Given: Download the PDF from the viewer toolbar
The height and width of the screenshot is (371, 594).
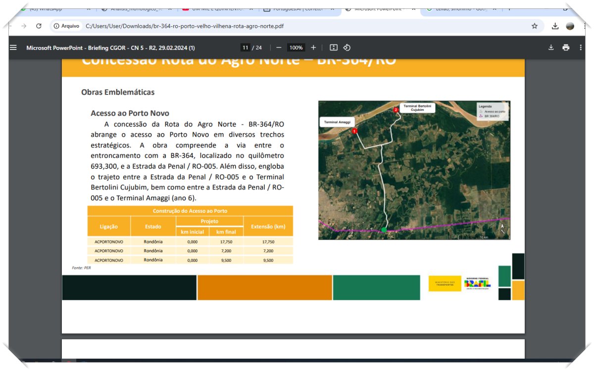Looking at the screenshot, I should click(551, 47).
